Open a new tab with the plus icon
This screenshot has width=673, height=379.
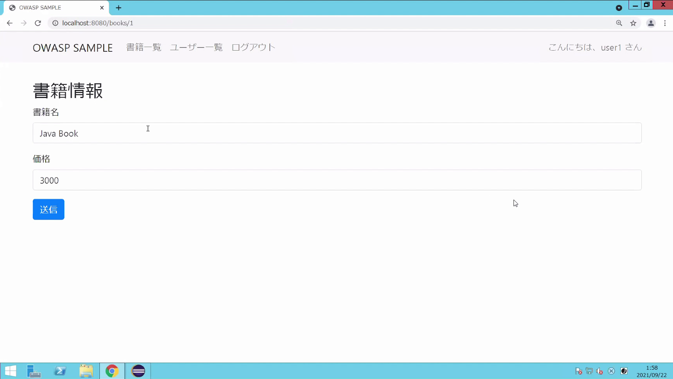point(119,7)
